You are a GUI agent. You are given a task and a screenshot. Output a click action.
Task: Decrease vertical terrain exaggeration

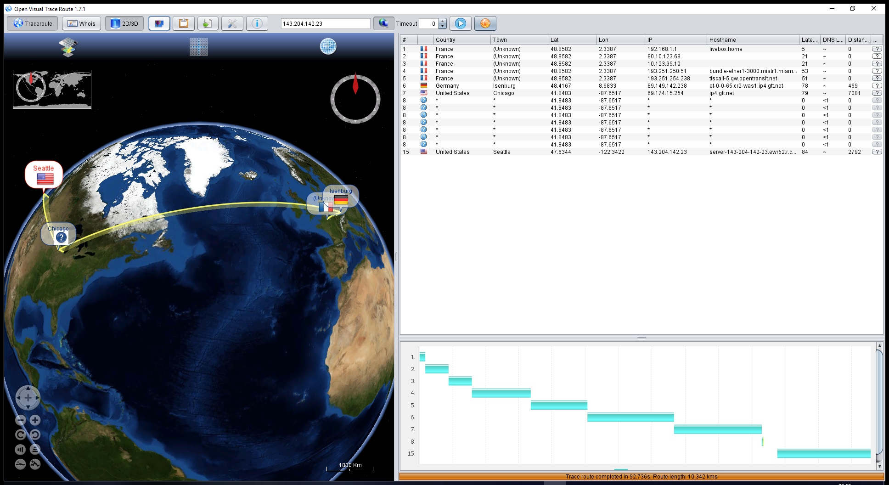[21, 464]
